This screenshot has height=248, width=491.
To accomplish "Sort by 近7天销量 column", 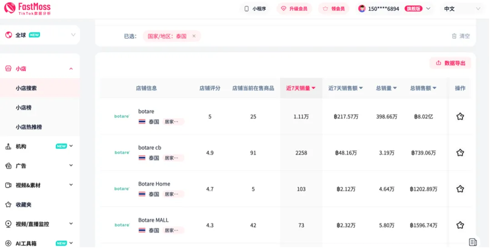I will pos(301,88).
